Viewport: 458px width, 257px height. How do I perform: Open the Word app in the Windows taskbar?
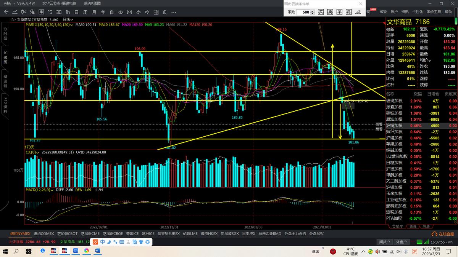pos(97,251)
